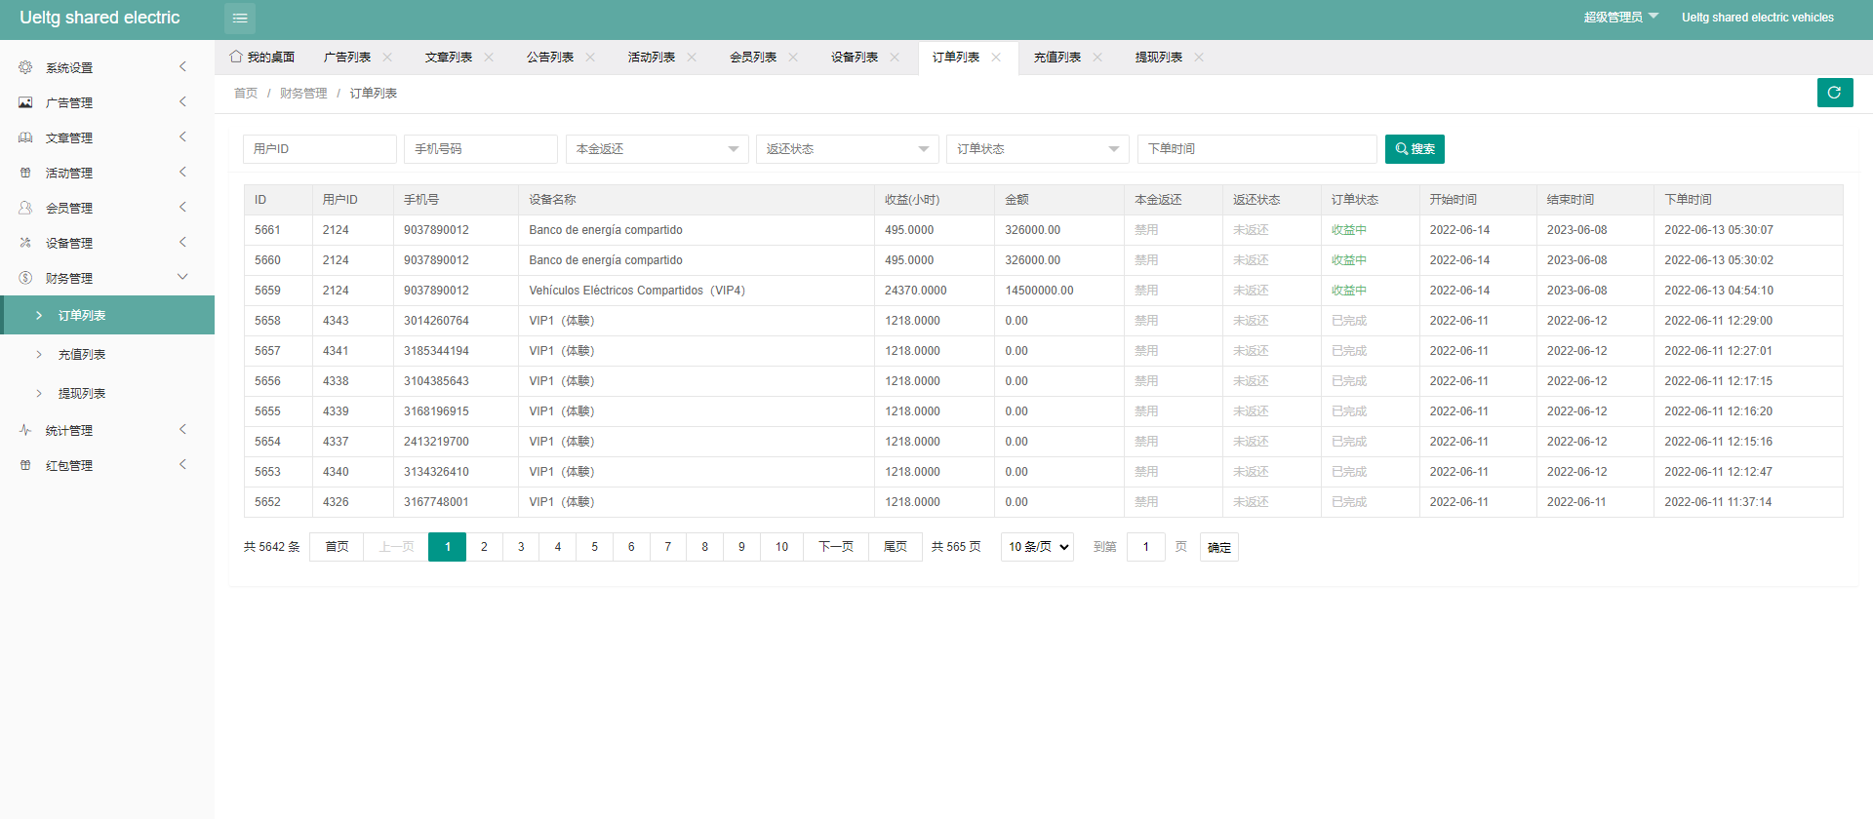The width and height of the screenshot is (1873, 819).
Task: Click the system settings gear icon
Action: point(25,67)
